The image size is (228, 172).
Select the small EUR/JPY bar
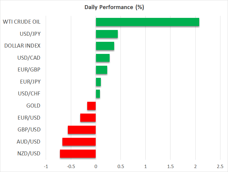pos(98,82)
